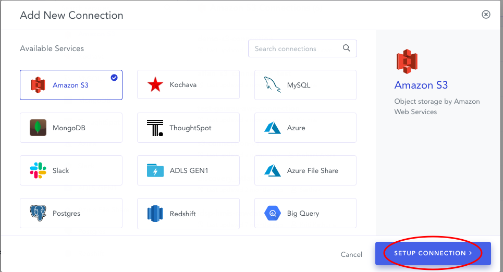Click the MySQL dolphin icon
This screenshot has height=272, width=503.
click(273, 85)
